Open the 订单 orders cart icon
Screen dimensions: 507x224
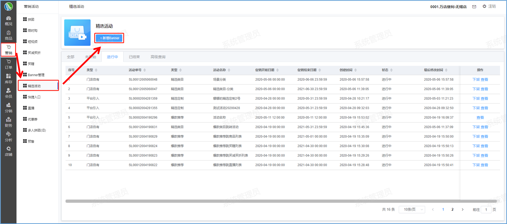[x=8, y=64]
